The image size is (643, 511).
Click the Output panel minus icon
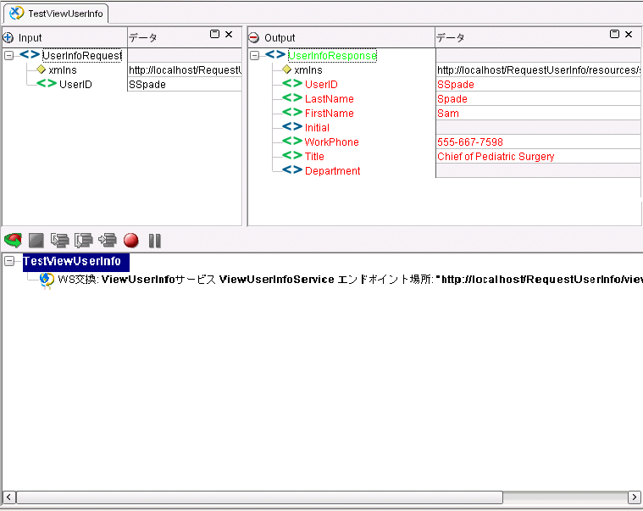click(254, 38)
